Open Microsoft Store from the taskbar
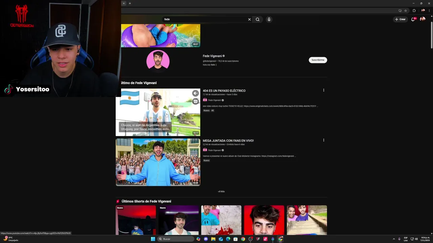 (235, 239)
